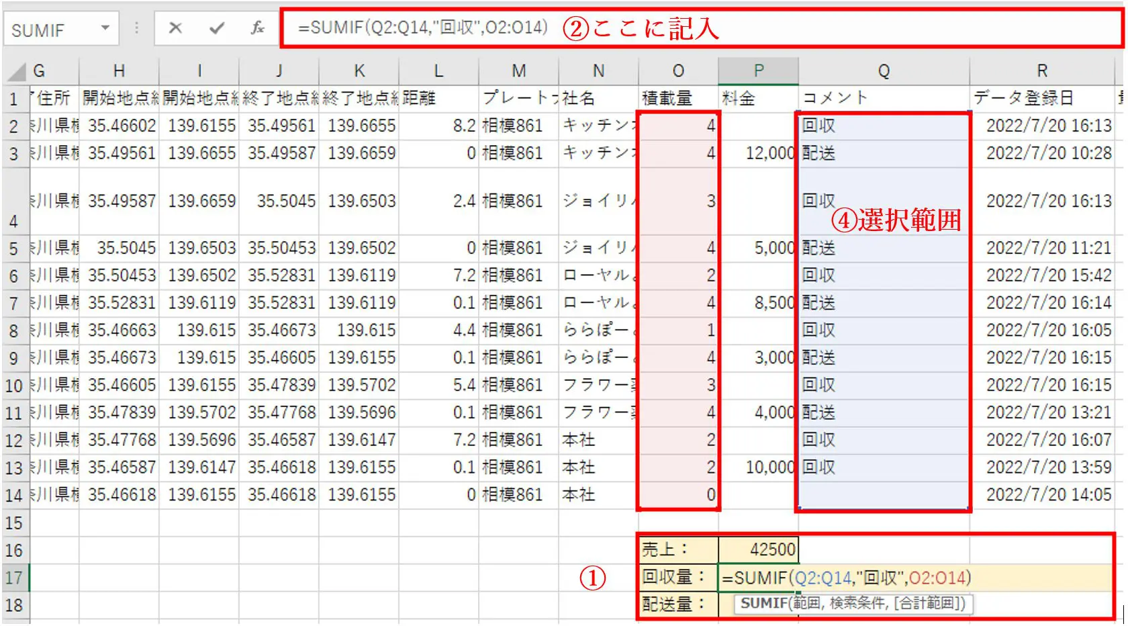Select column P header
The image size is (1128, 626).
coord(759,71)
